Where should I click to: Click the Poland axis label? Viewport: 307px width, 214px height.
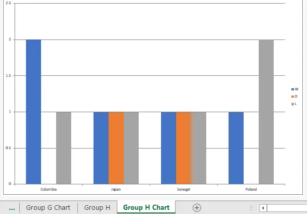pyautogui.click(x=251, y=190)
